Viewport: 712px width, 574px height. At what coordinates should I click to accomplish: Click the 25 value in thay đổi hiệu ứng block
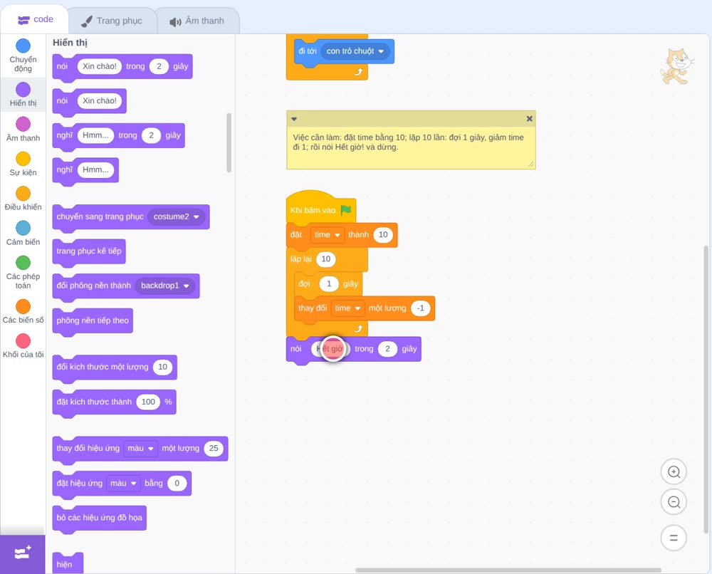tap(214, 448)
